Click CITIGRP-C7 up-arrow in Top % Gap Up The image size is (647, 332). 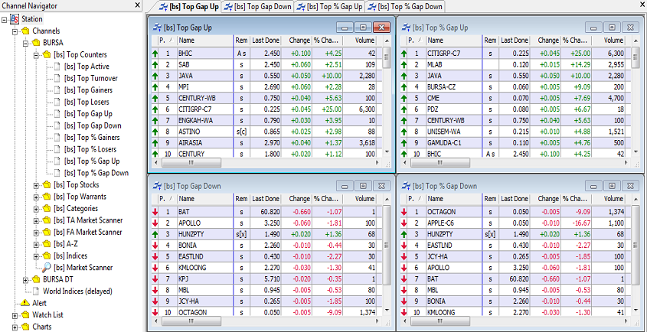(404, 54)
